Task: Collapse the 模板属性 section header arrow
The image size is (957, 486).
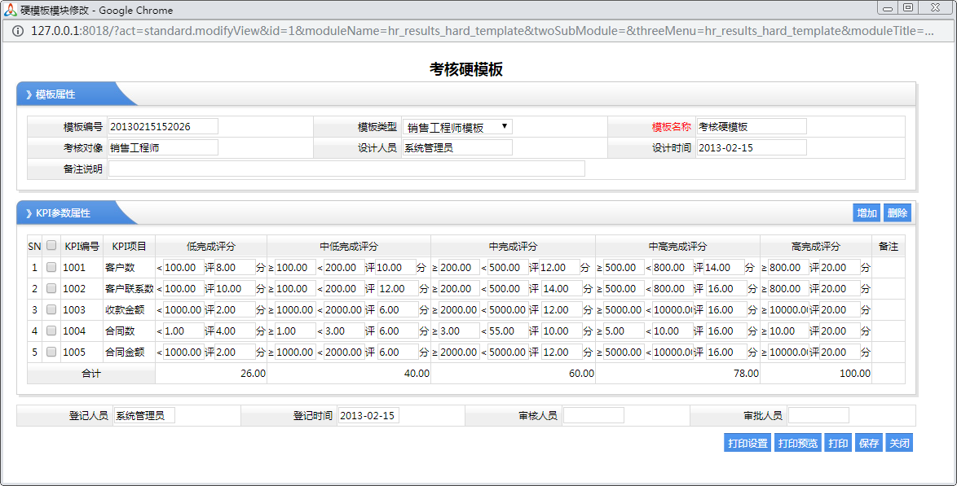Action: 29,94
